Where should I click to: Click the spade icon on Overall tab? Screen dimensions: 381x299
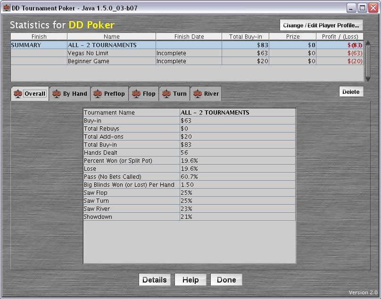[x=17, y=93]
